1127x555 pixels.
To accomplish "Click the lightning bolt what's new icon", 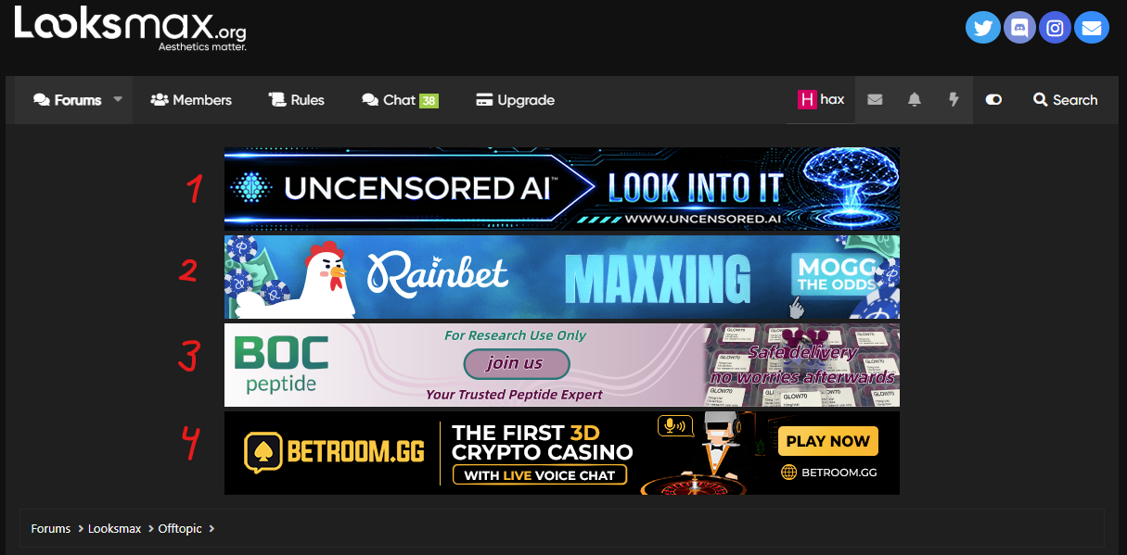I will (x=954, y=100).
